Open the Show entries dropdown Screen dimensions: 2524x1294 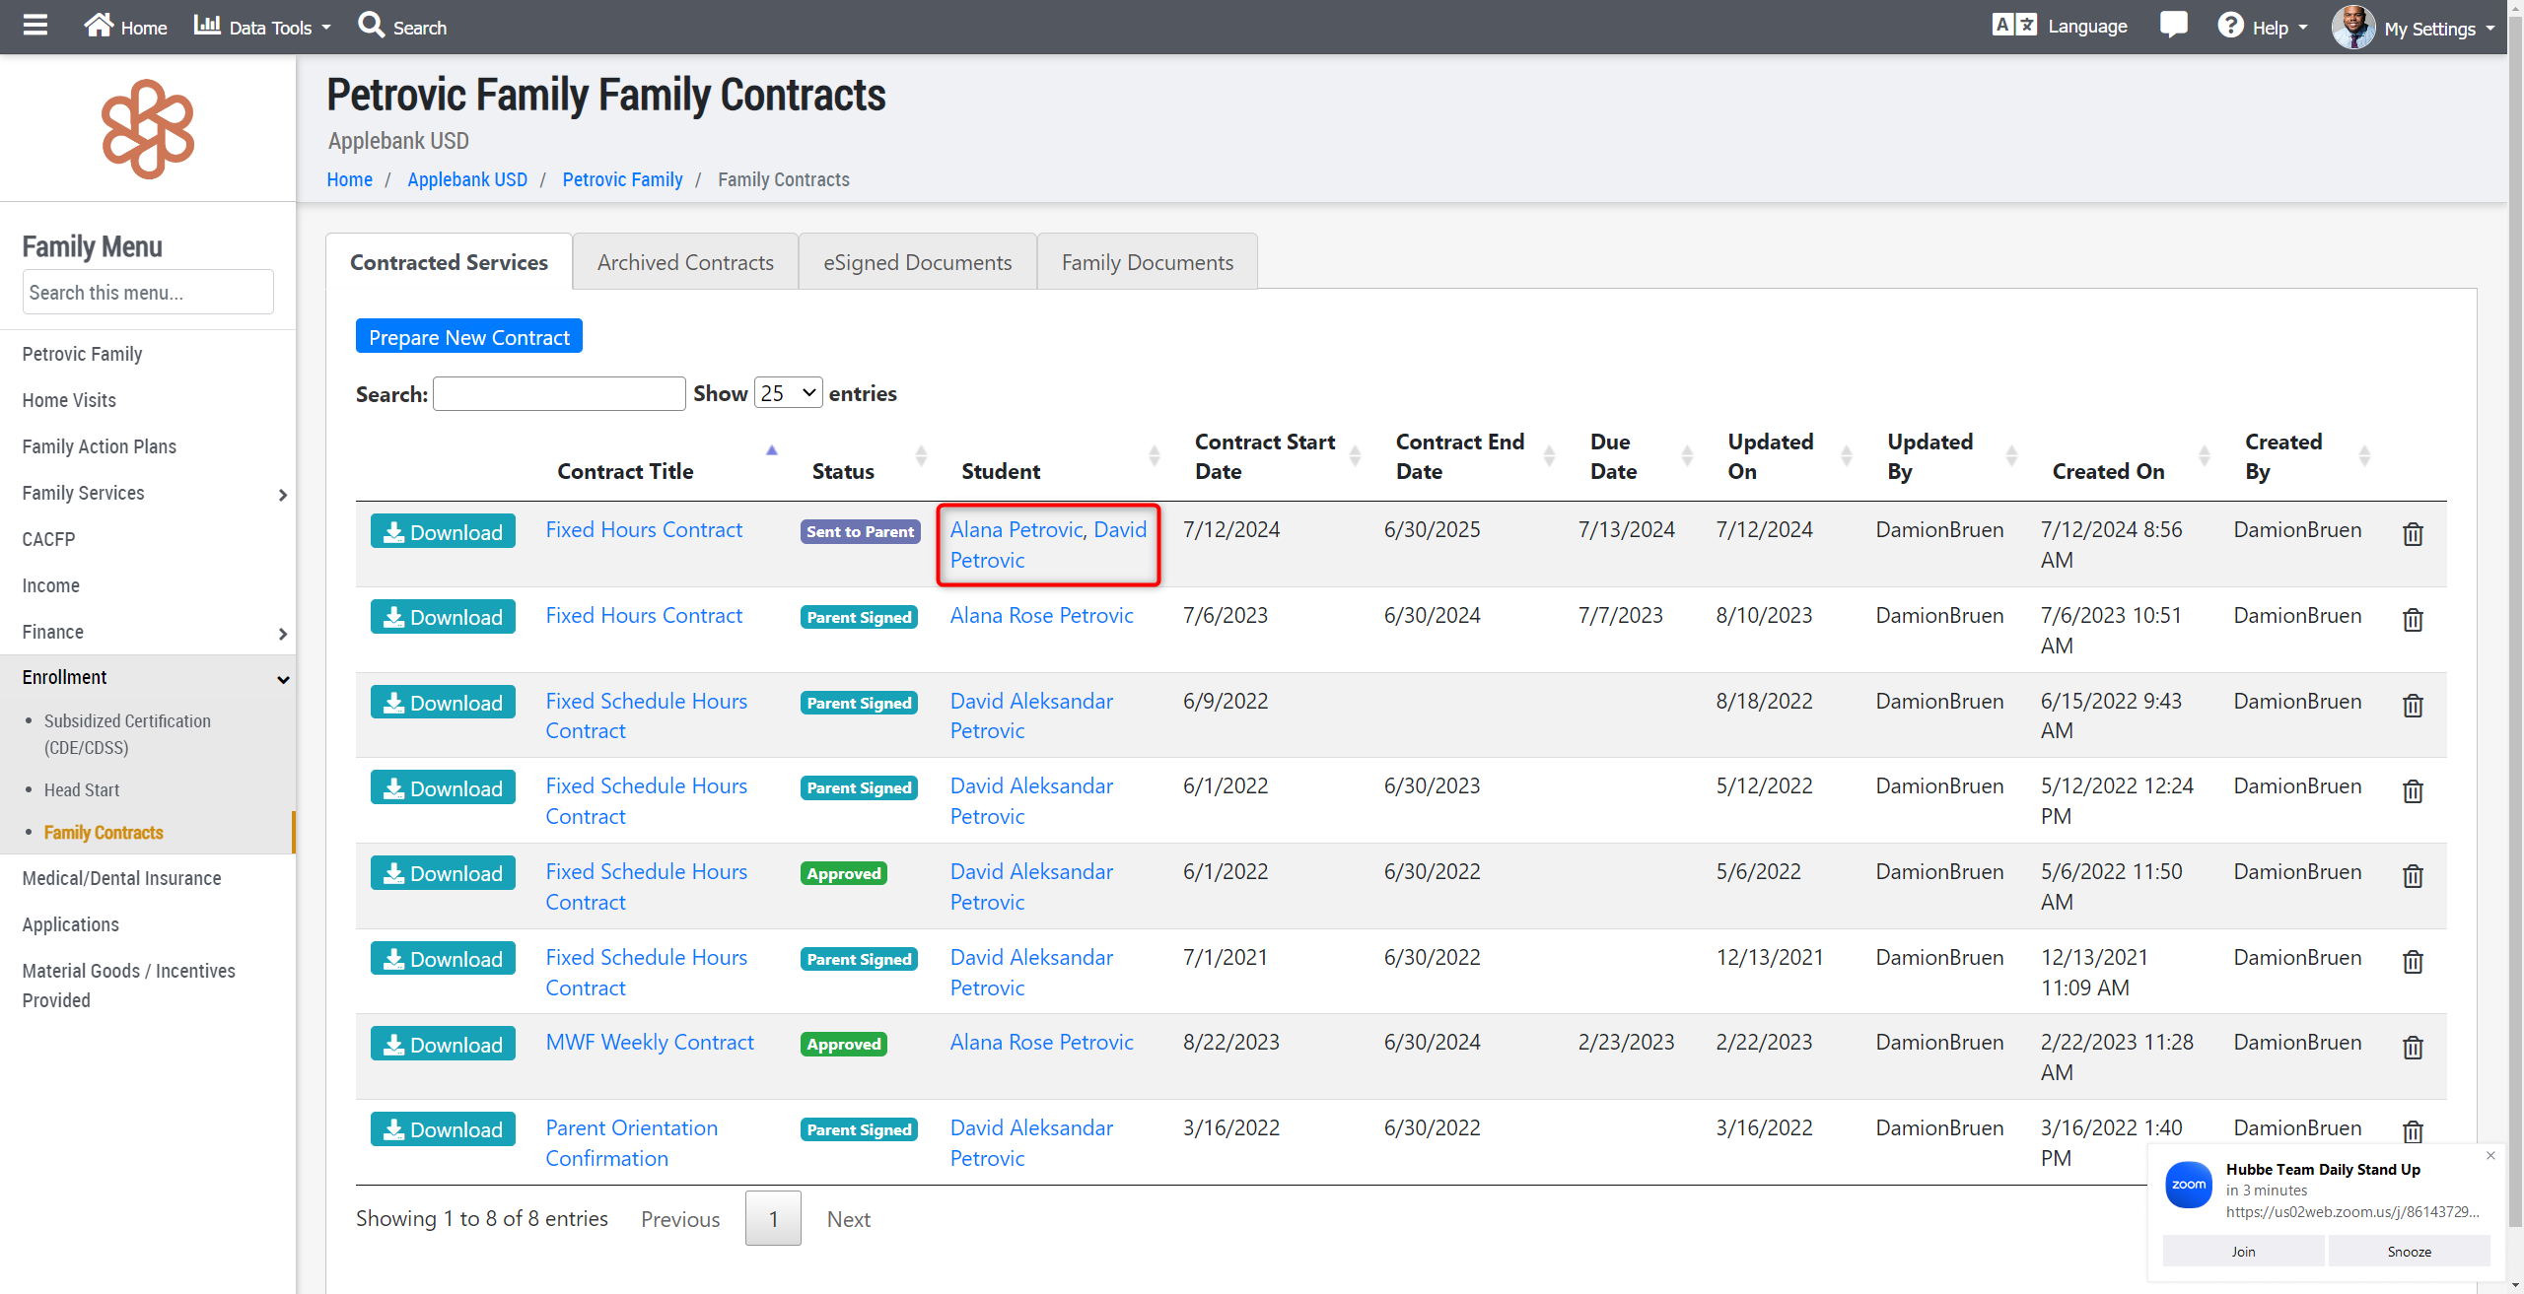click(x=788, y=393)
